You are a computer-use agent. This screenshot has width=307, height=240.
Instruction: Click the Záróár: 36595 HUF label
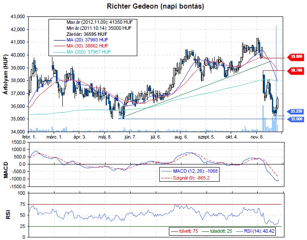pyautogui.click(x=87, y=34)
